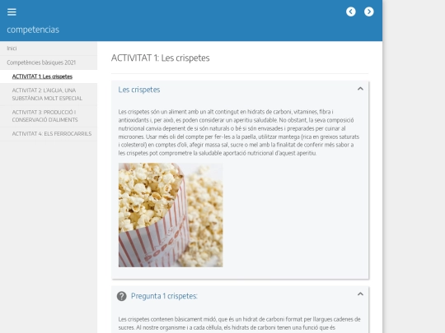
Task: Select ACTIVITAT 1 Les crispetes in sidebar
Action: coord(49,76)
